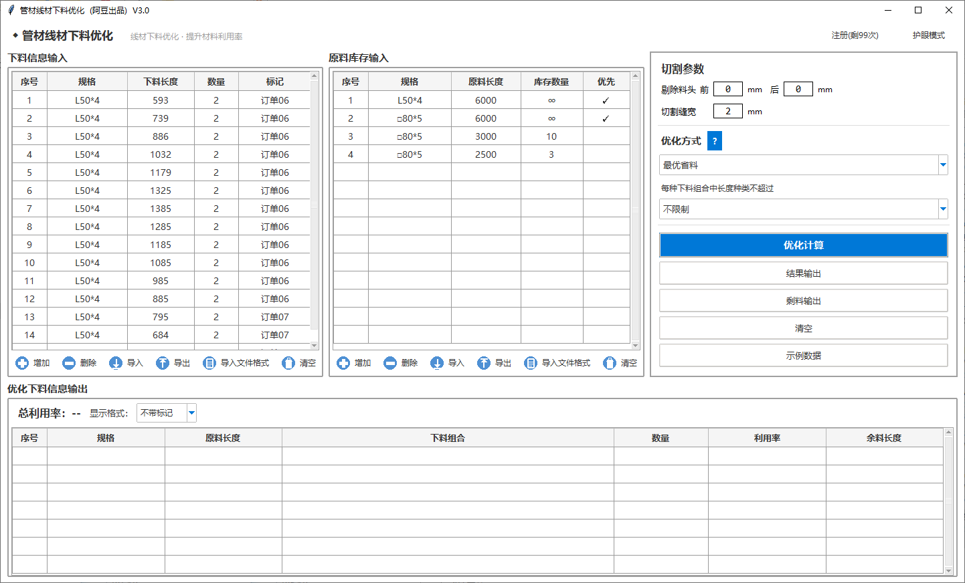Click the import icon under raw stock table
The height and width of the screenshot is (583, 965).
(x=437, y=363)
